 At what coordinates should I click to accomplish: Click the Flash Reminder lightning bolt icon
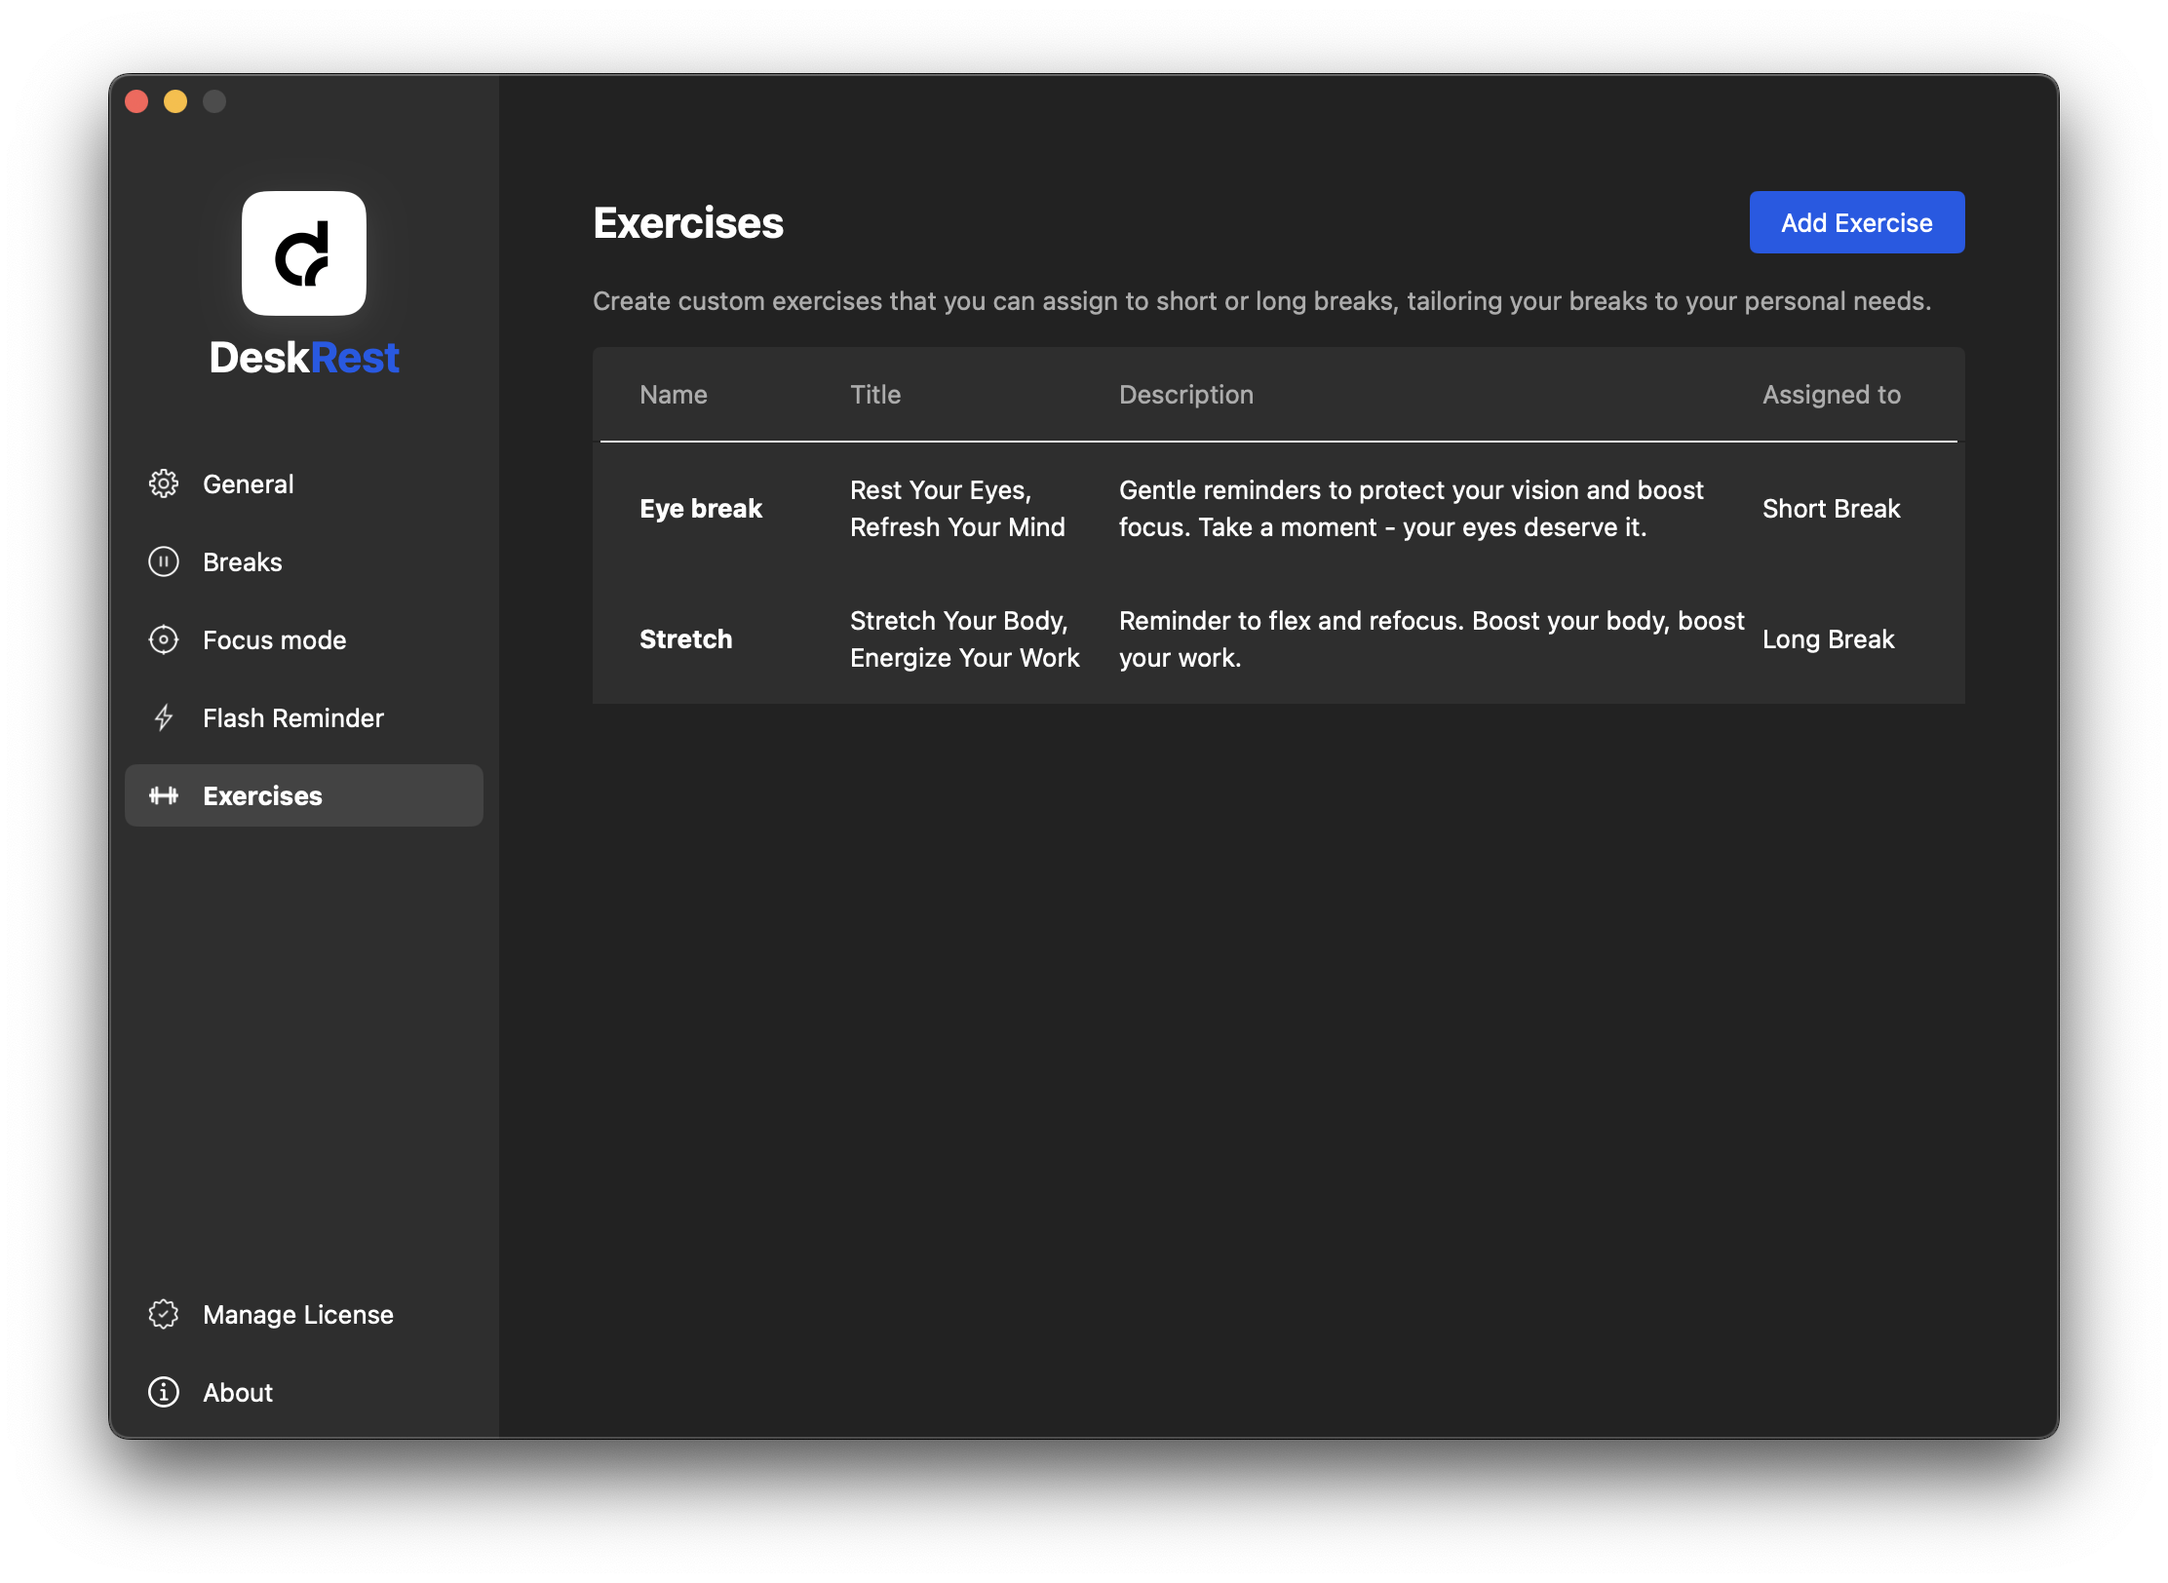(164, 717)
